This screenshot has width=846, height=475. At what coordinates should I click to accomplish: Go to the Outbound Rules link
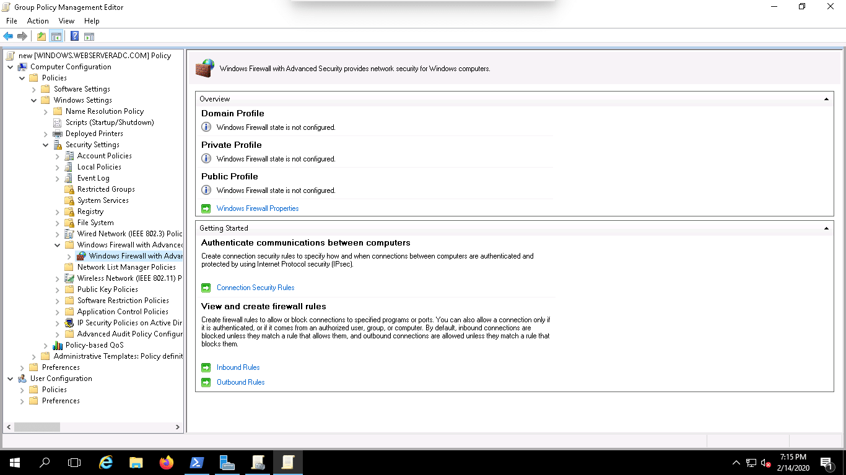(x=241, y=382)
